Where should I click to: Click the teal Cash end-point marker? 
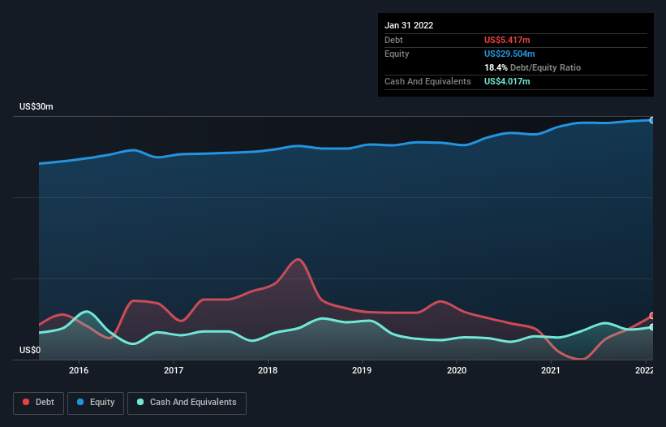652,327
